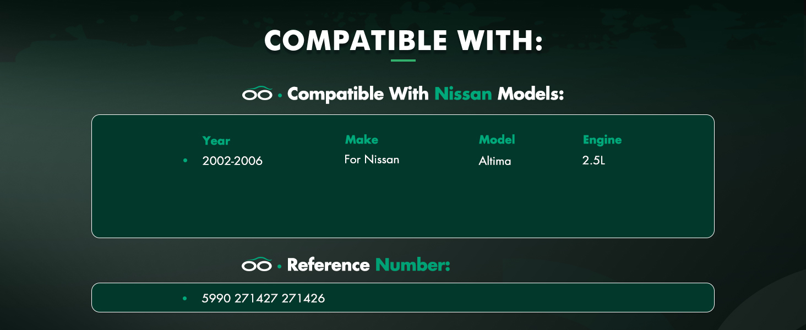Click the car icon beside Reference Number
806x330 pixels.
257,265
